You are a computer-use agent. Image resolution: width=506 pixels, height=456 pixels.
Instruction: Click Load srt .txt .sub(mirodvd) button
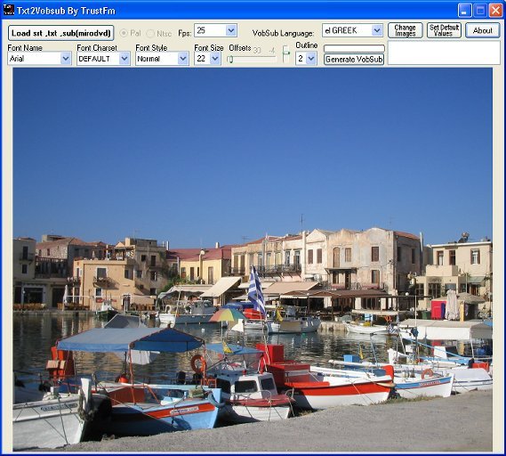(x=61, y=33)
